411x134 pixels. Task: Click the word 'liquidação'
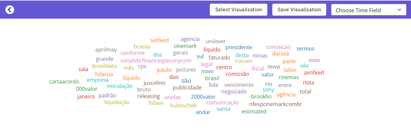(117, 102)
